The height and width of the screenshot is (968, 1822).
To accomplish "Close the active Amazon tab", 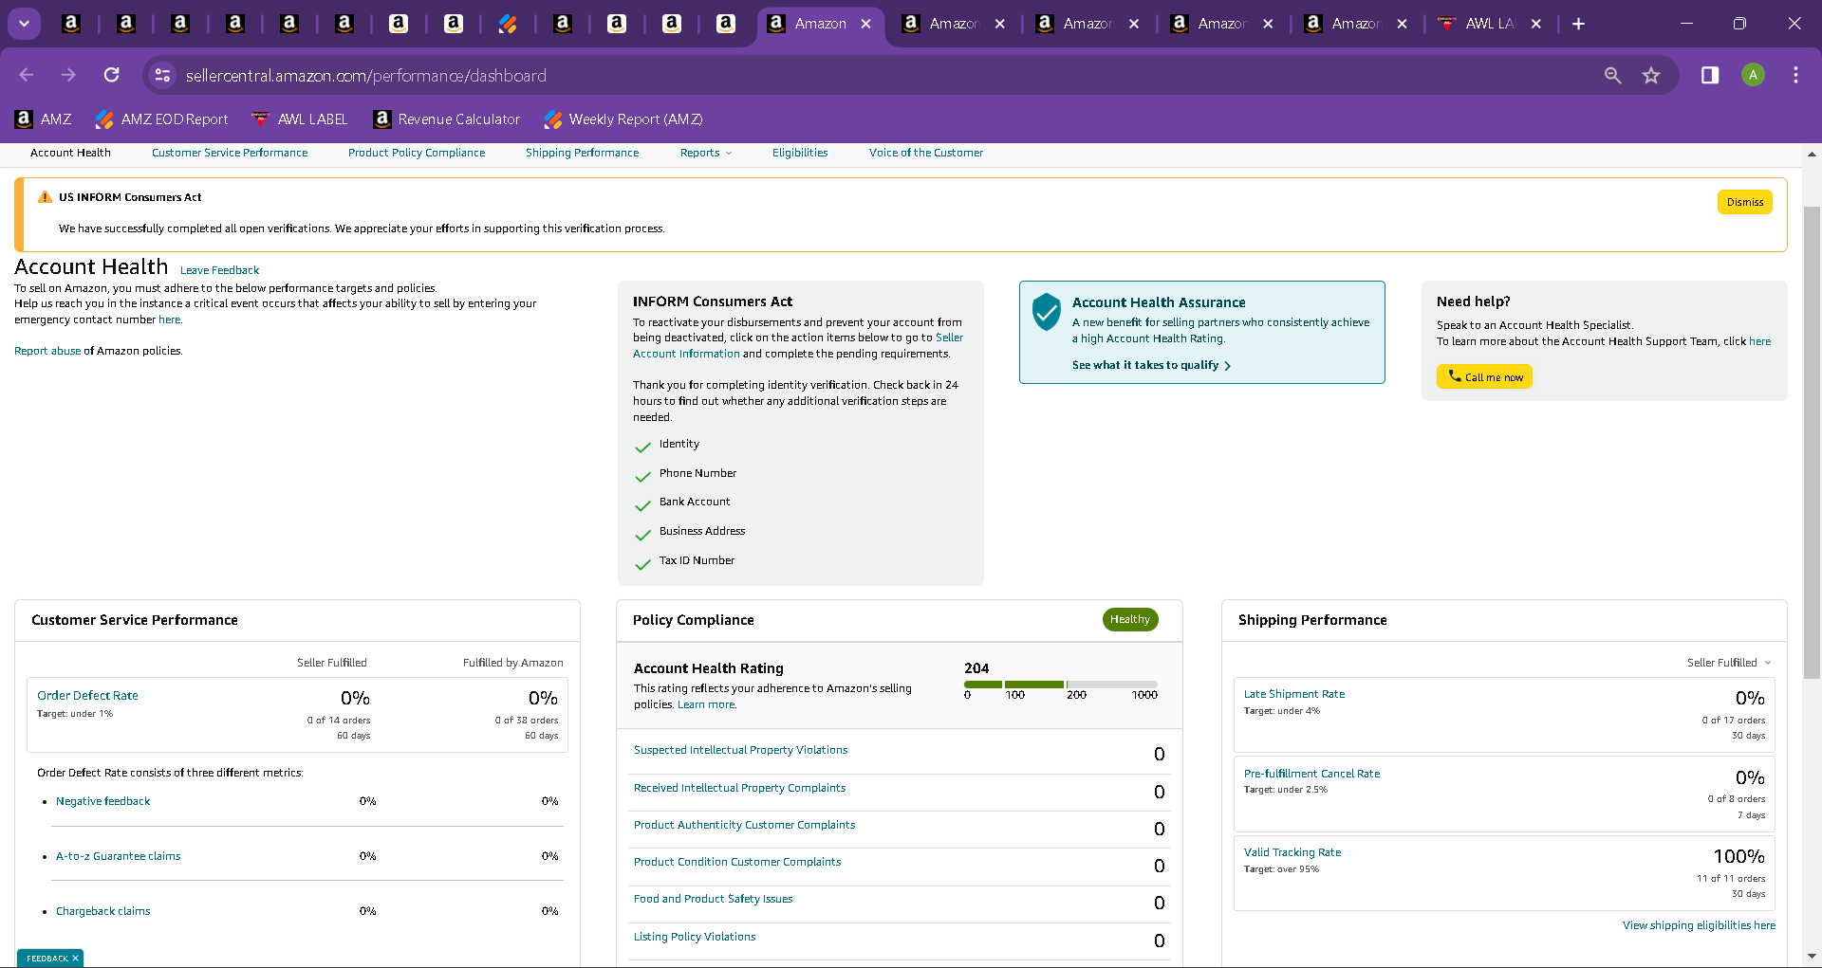I will [866, 24].
